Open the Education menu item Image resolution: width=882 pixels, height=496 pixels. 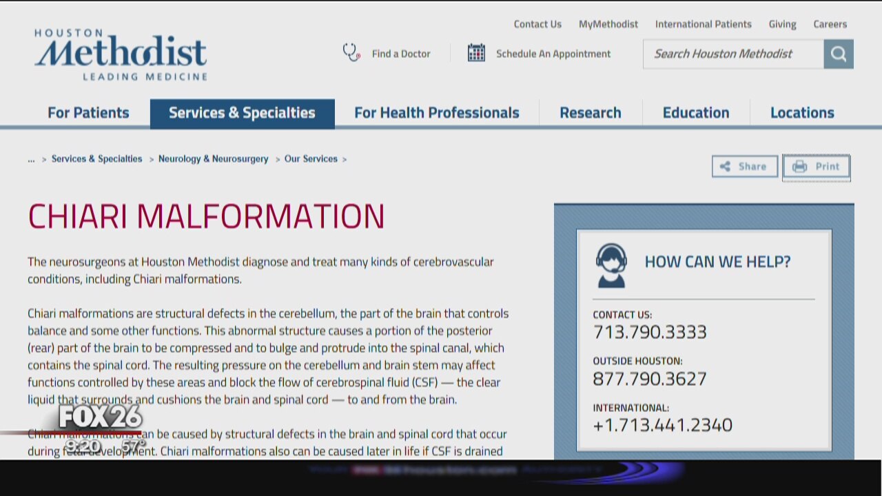(x=695, y=113)
